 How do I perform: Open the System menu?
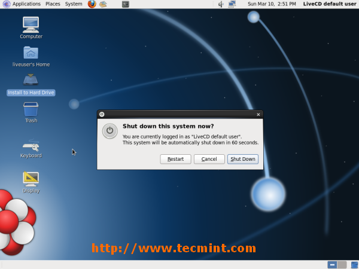pos(74,4)
